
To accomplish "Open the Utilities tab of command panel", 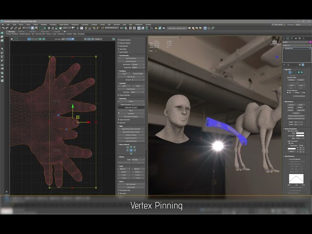I will 303,39.
